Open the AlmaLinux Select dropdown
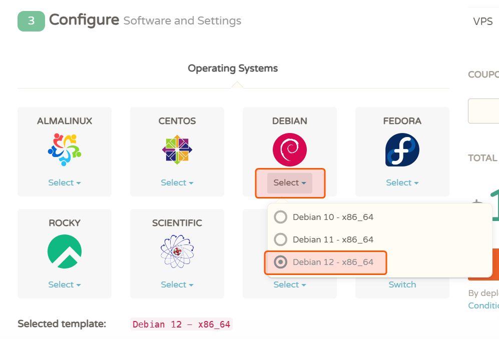The height and width of the screenshot is (339, 499). [65, 182]
